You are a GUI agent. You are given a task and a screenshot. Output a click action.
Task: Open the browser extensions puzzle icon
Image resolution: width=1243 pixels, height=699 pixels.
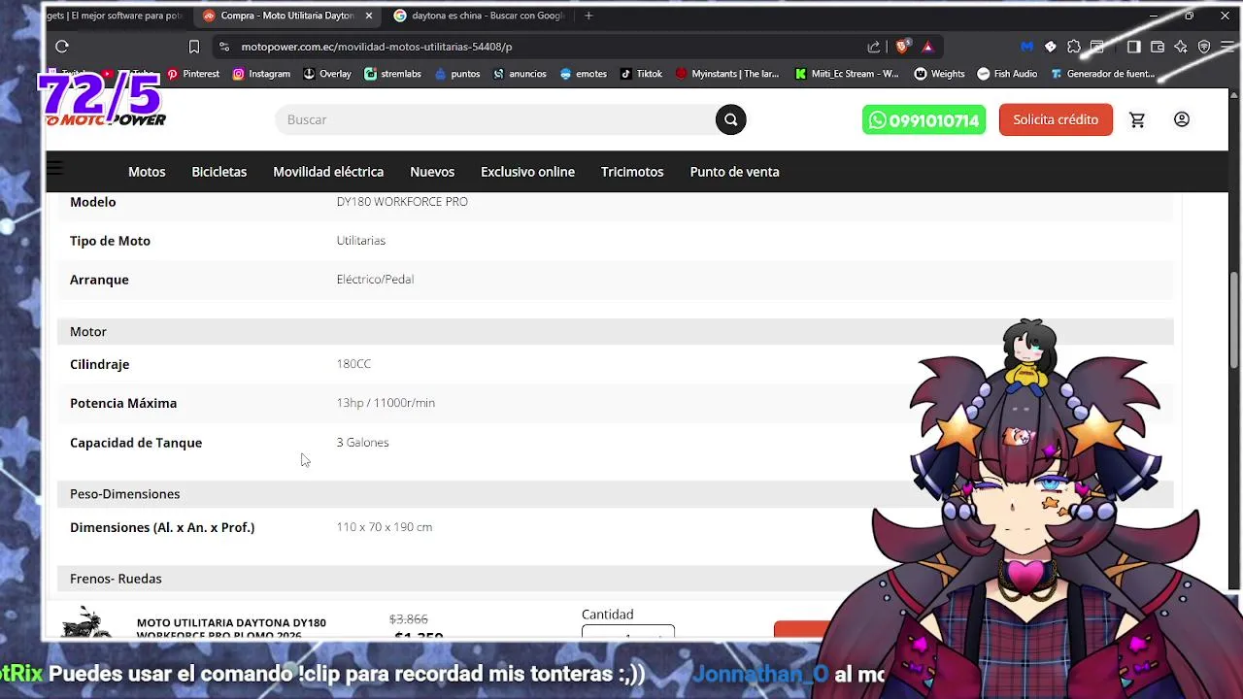tap(1074, 46)
